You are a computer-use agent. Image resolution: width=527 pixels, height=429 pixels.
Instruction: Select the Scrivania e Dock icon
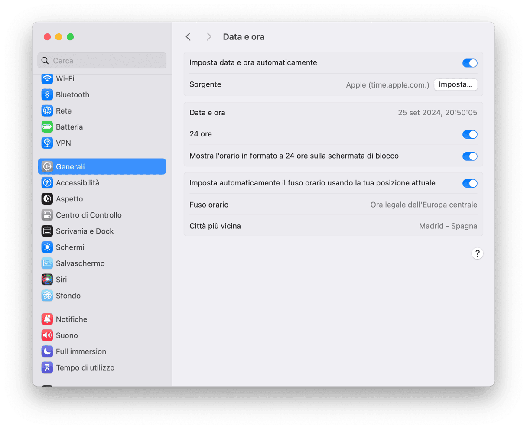pyautogui.click(x=47, y=231)
